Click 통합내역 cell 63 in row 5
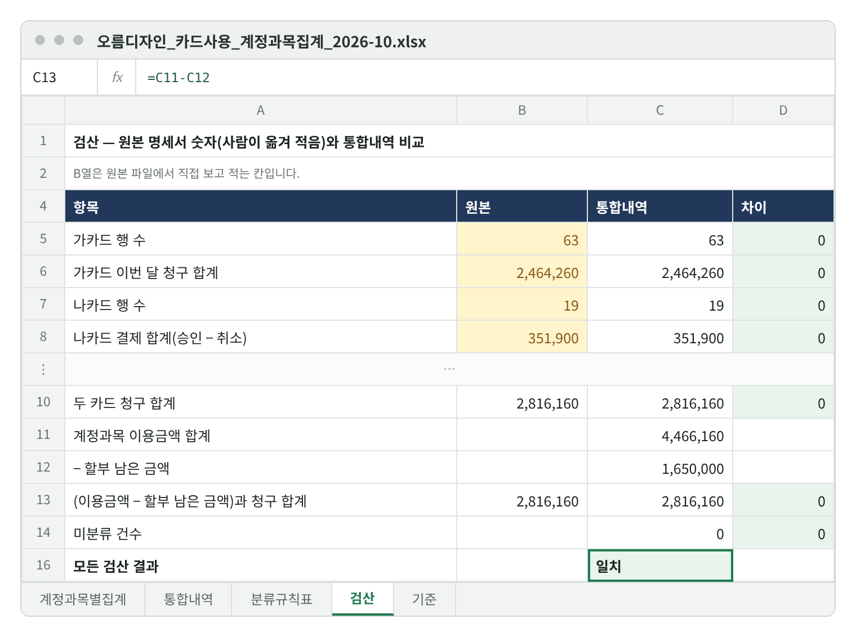The width and height of the screenshot is (856, 637). click(660, 239)
